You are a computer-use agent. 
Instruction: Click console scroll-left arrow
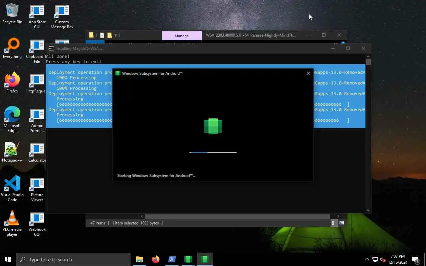coord(142,216)
